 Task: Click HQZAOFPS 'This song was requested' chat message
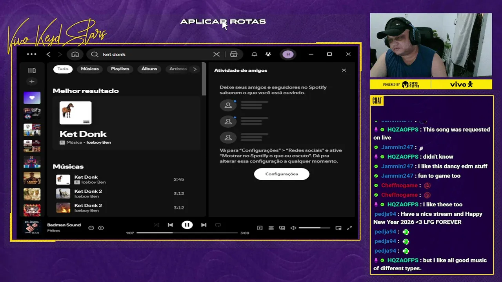(x=432, y=134)
